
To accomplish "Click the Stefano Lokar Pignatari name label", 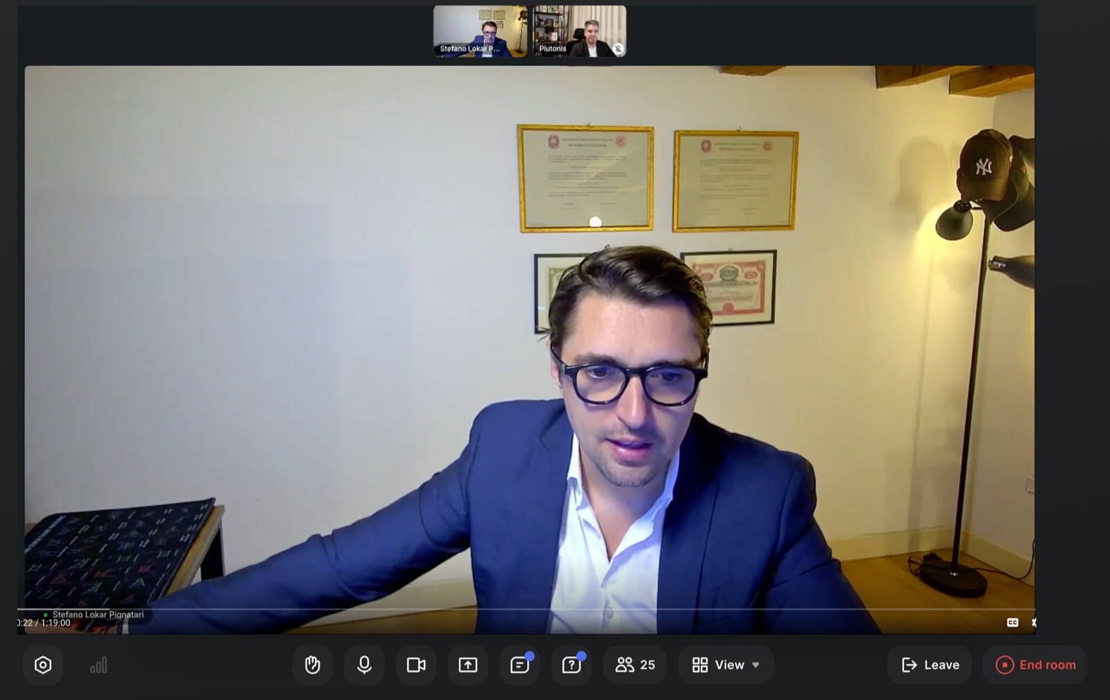I will 98,615.
